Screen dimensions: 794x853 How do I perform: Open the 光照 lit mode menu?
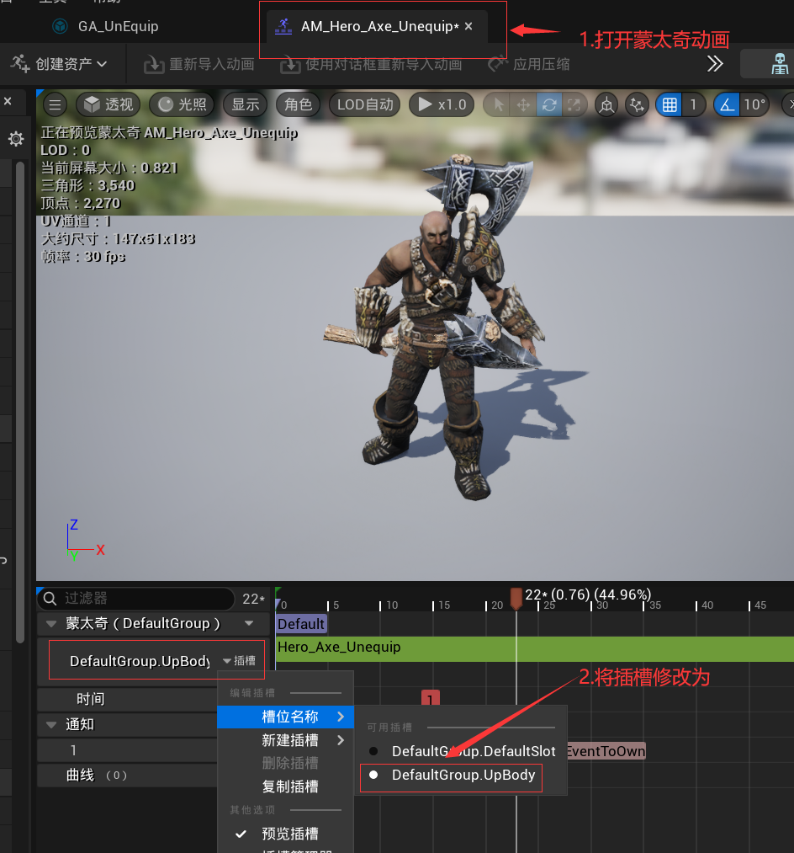pyautogui.click(x=182, y=104)
